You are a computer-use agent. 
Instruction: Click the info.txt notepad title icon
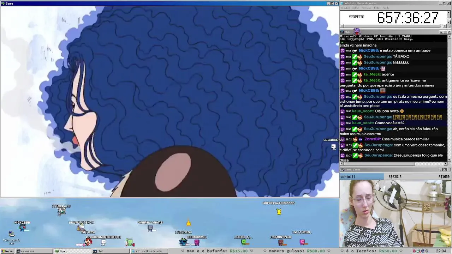pyautogui.click(x=342, y=4)
